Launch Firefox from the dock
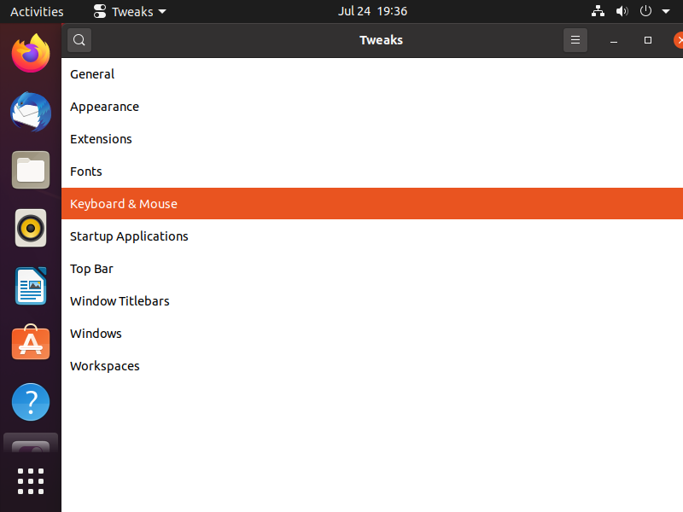Image resolution: width=683 pixels, height=512 pixels. coord(31,54)
